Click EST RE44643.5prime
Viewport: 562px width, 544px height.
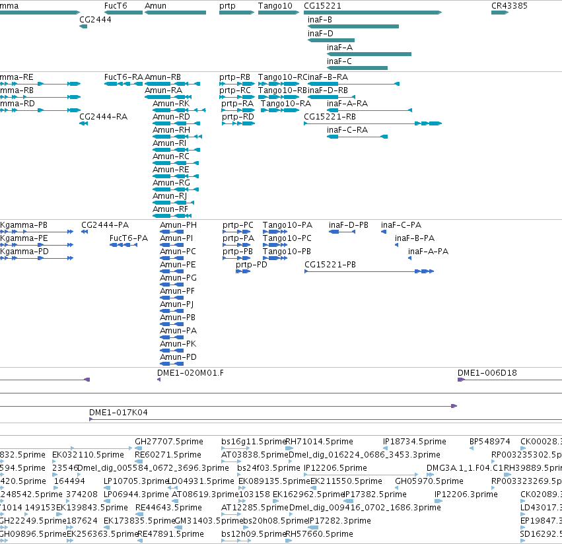[139, 514]
